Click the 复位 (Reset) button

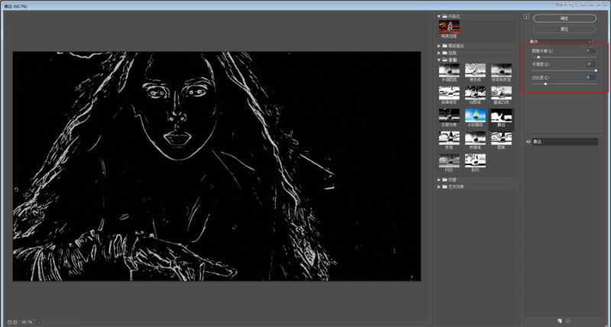point(564,28)
